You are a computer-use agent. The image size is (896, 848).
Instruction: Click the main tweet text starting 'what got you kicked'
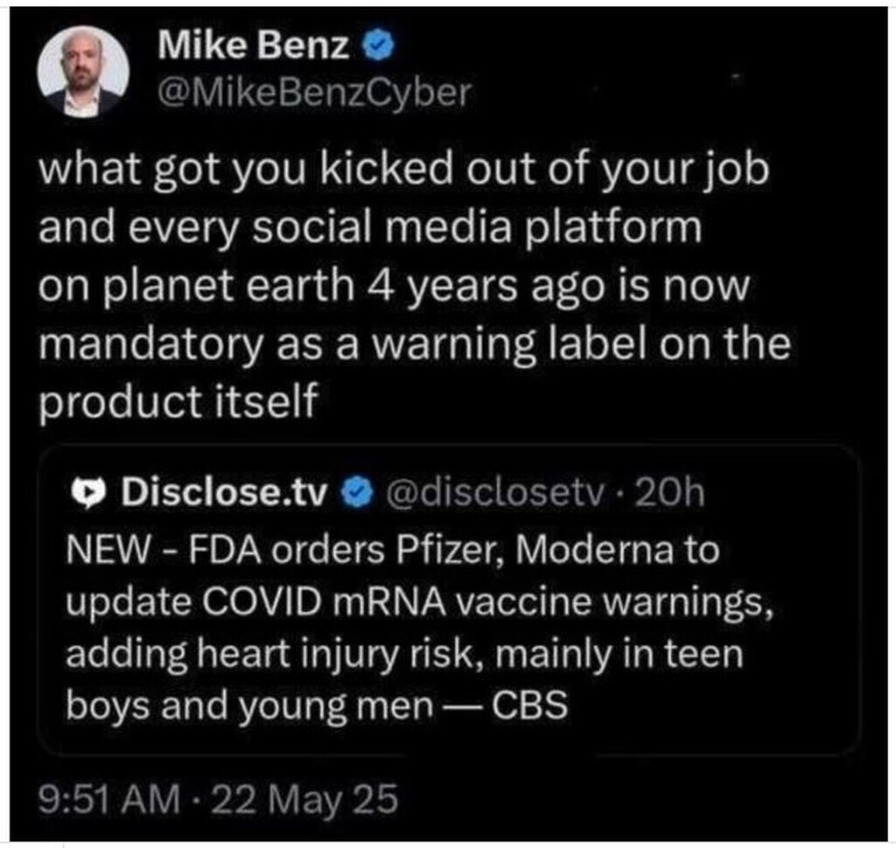[x=402, y=172]
